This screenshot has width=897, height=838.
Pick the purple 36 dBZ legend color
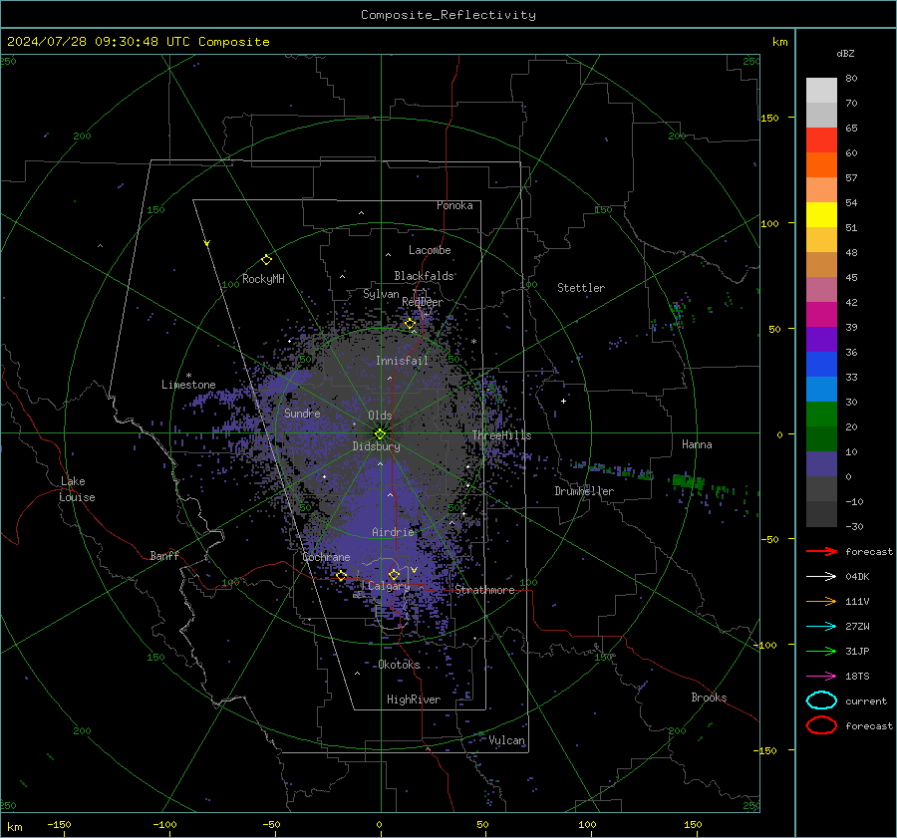pos(821,339)
